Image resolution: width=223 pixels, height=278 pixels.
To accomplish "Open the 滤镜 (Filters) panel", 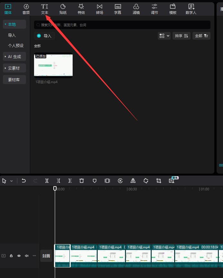I will [136, 9].
